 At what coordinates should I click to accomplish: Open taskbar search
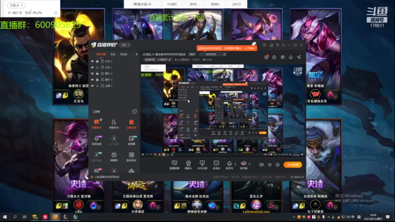coord(15,217)
